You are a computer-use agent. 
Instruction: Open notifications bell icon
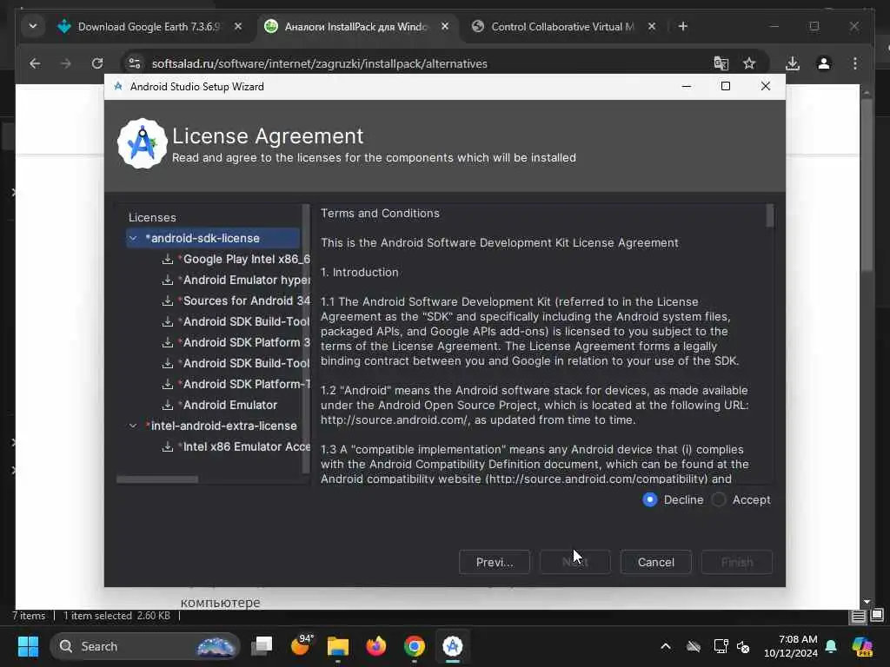pos(831,646)
